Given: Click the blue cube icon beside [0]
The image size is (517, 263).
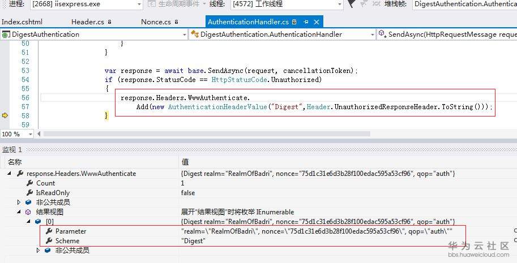Looking at the screenshot, I should point(39,222).
